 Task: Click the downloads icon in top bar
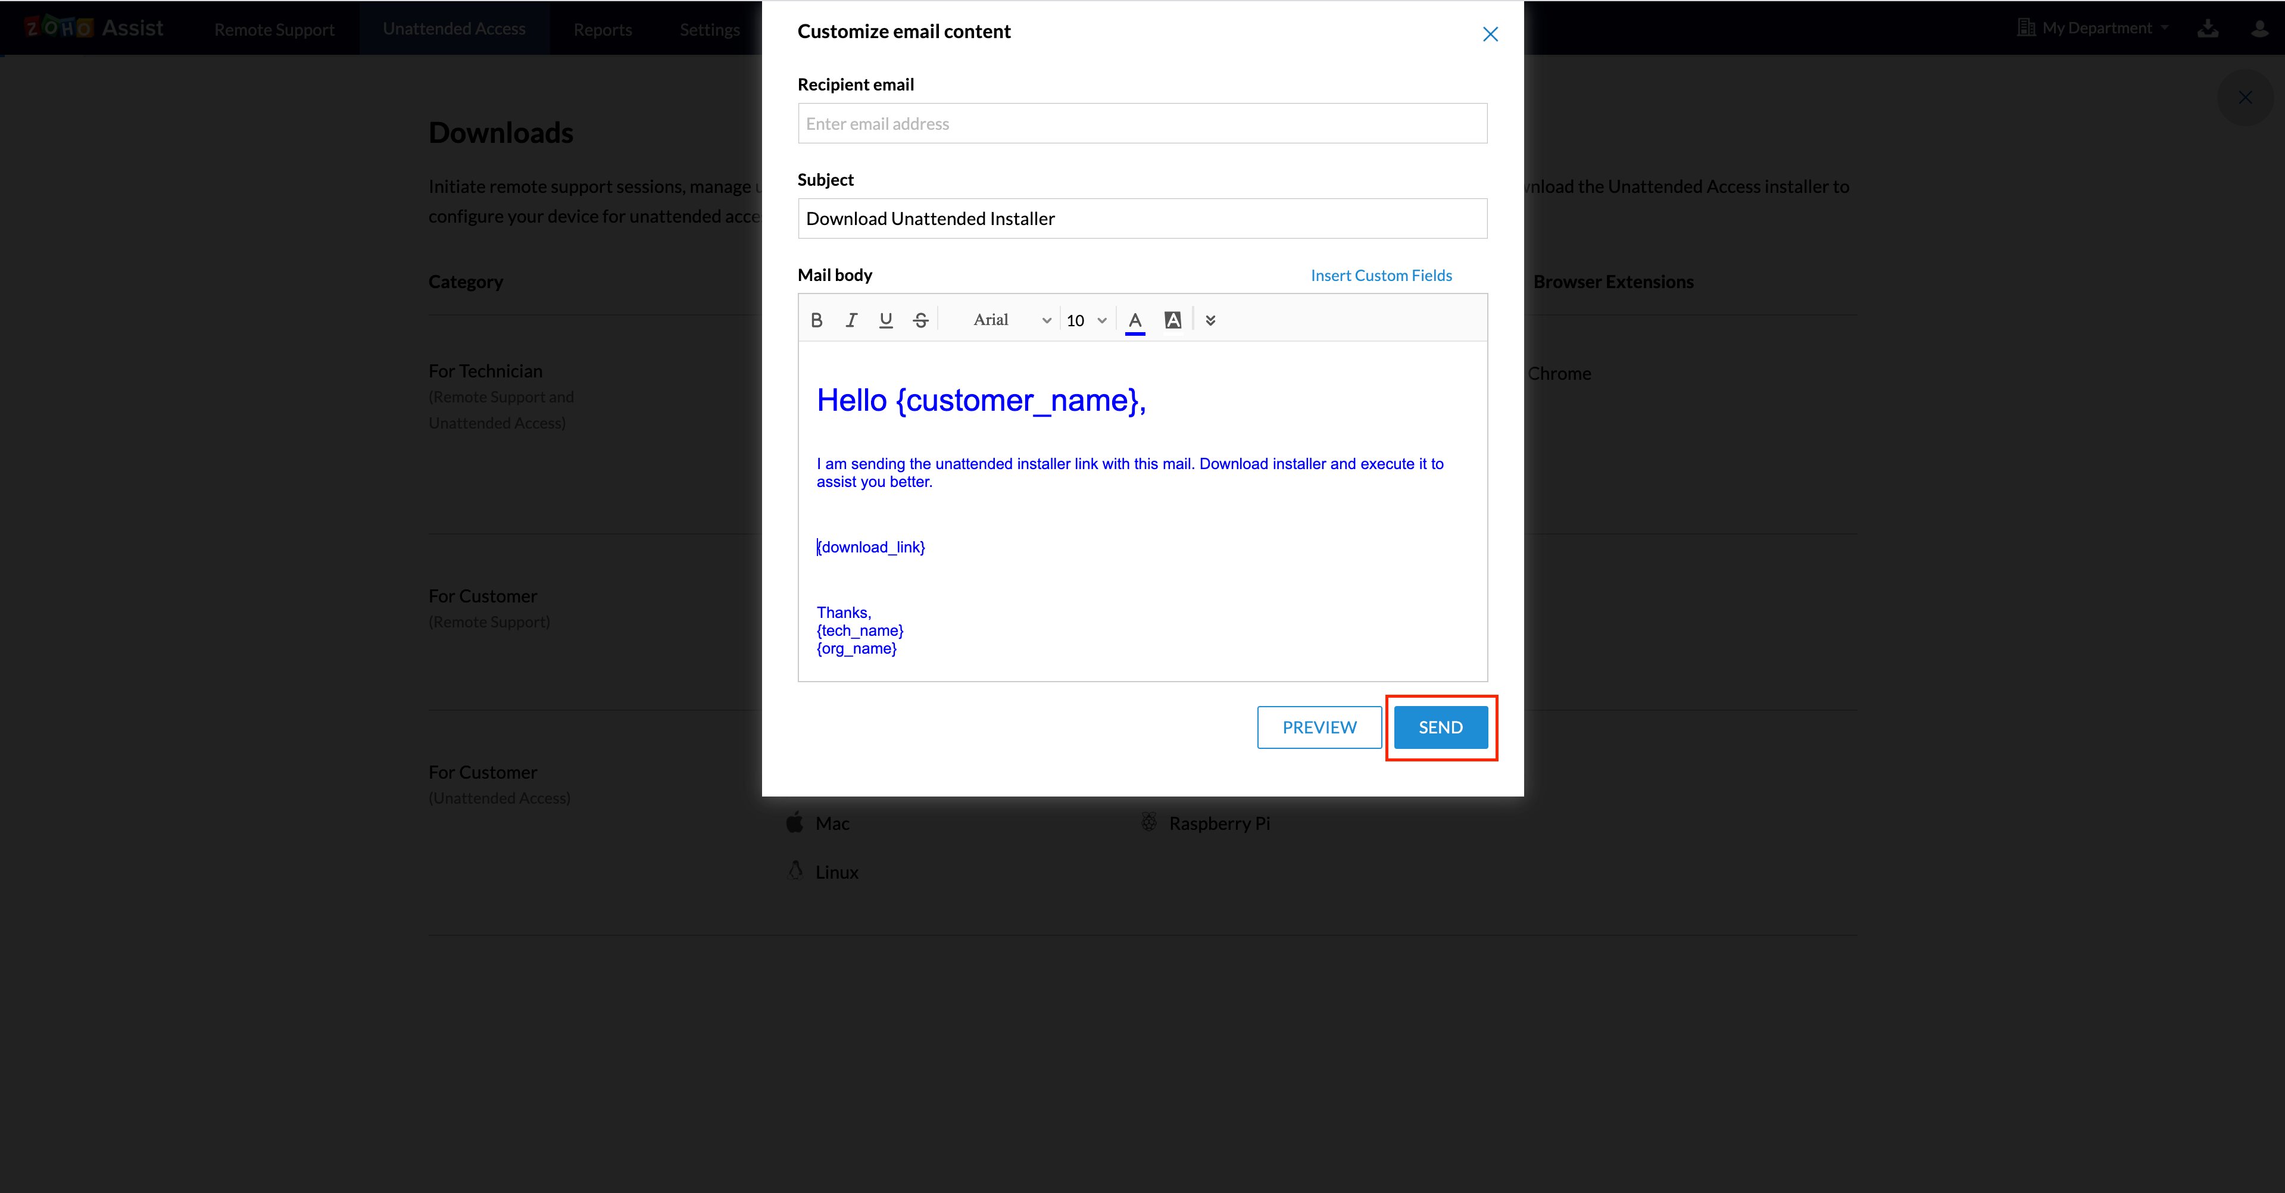(x=2209, y=27)
